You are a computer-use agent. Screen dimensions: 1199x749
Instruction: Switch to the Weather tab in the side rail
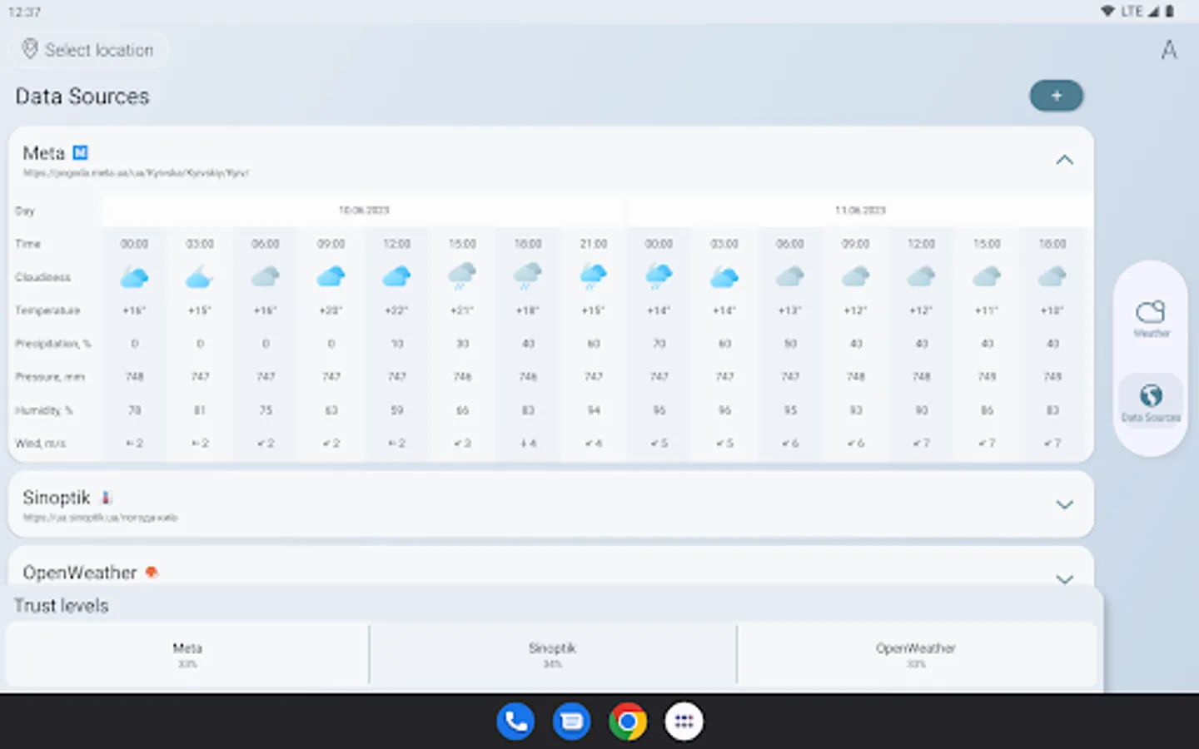pyautogui.click(x=1151, y=319)
